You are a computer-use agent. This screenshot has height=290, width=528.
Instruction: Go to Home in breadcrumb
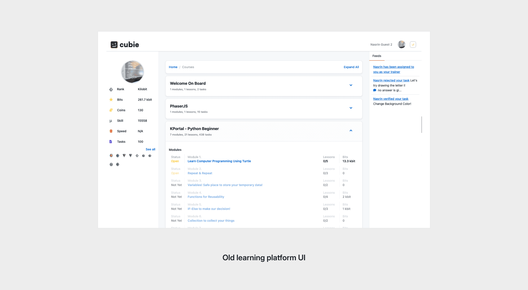173,67
